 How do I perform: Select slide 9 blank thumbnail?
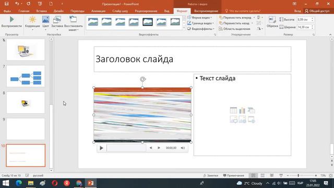pos(26,129)
